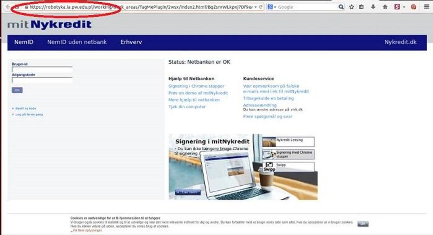Click Flere spørgsmål og svar link
The width and height of the screenshot is (433, 235).
click(268, 117)
